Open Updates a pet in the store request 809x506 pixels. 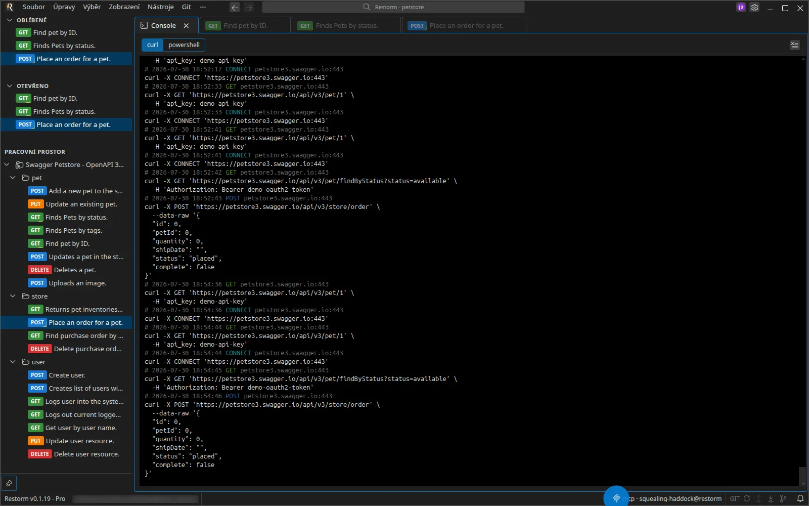[x=66, y=257]
